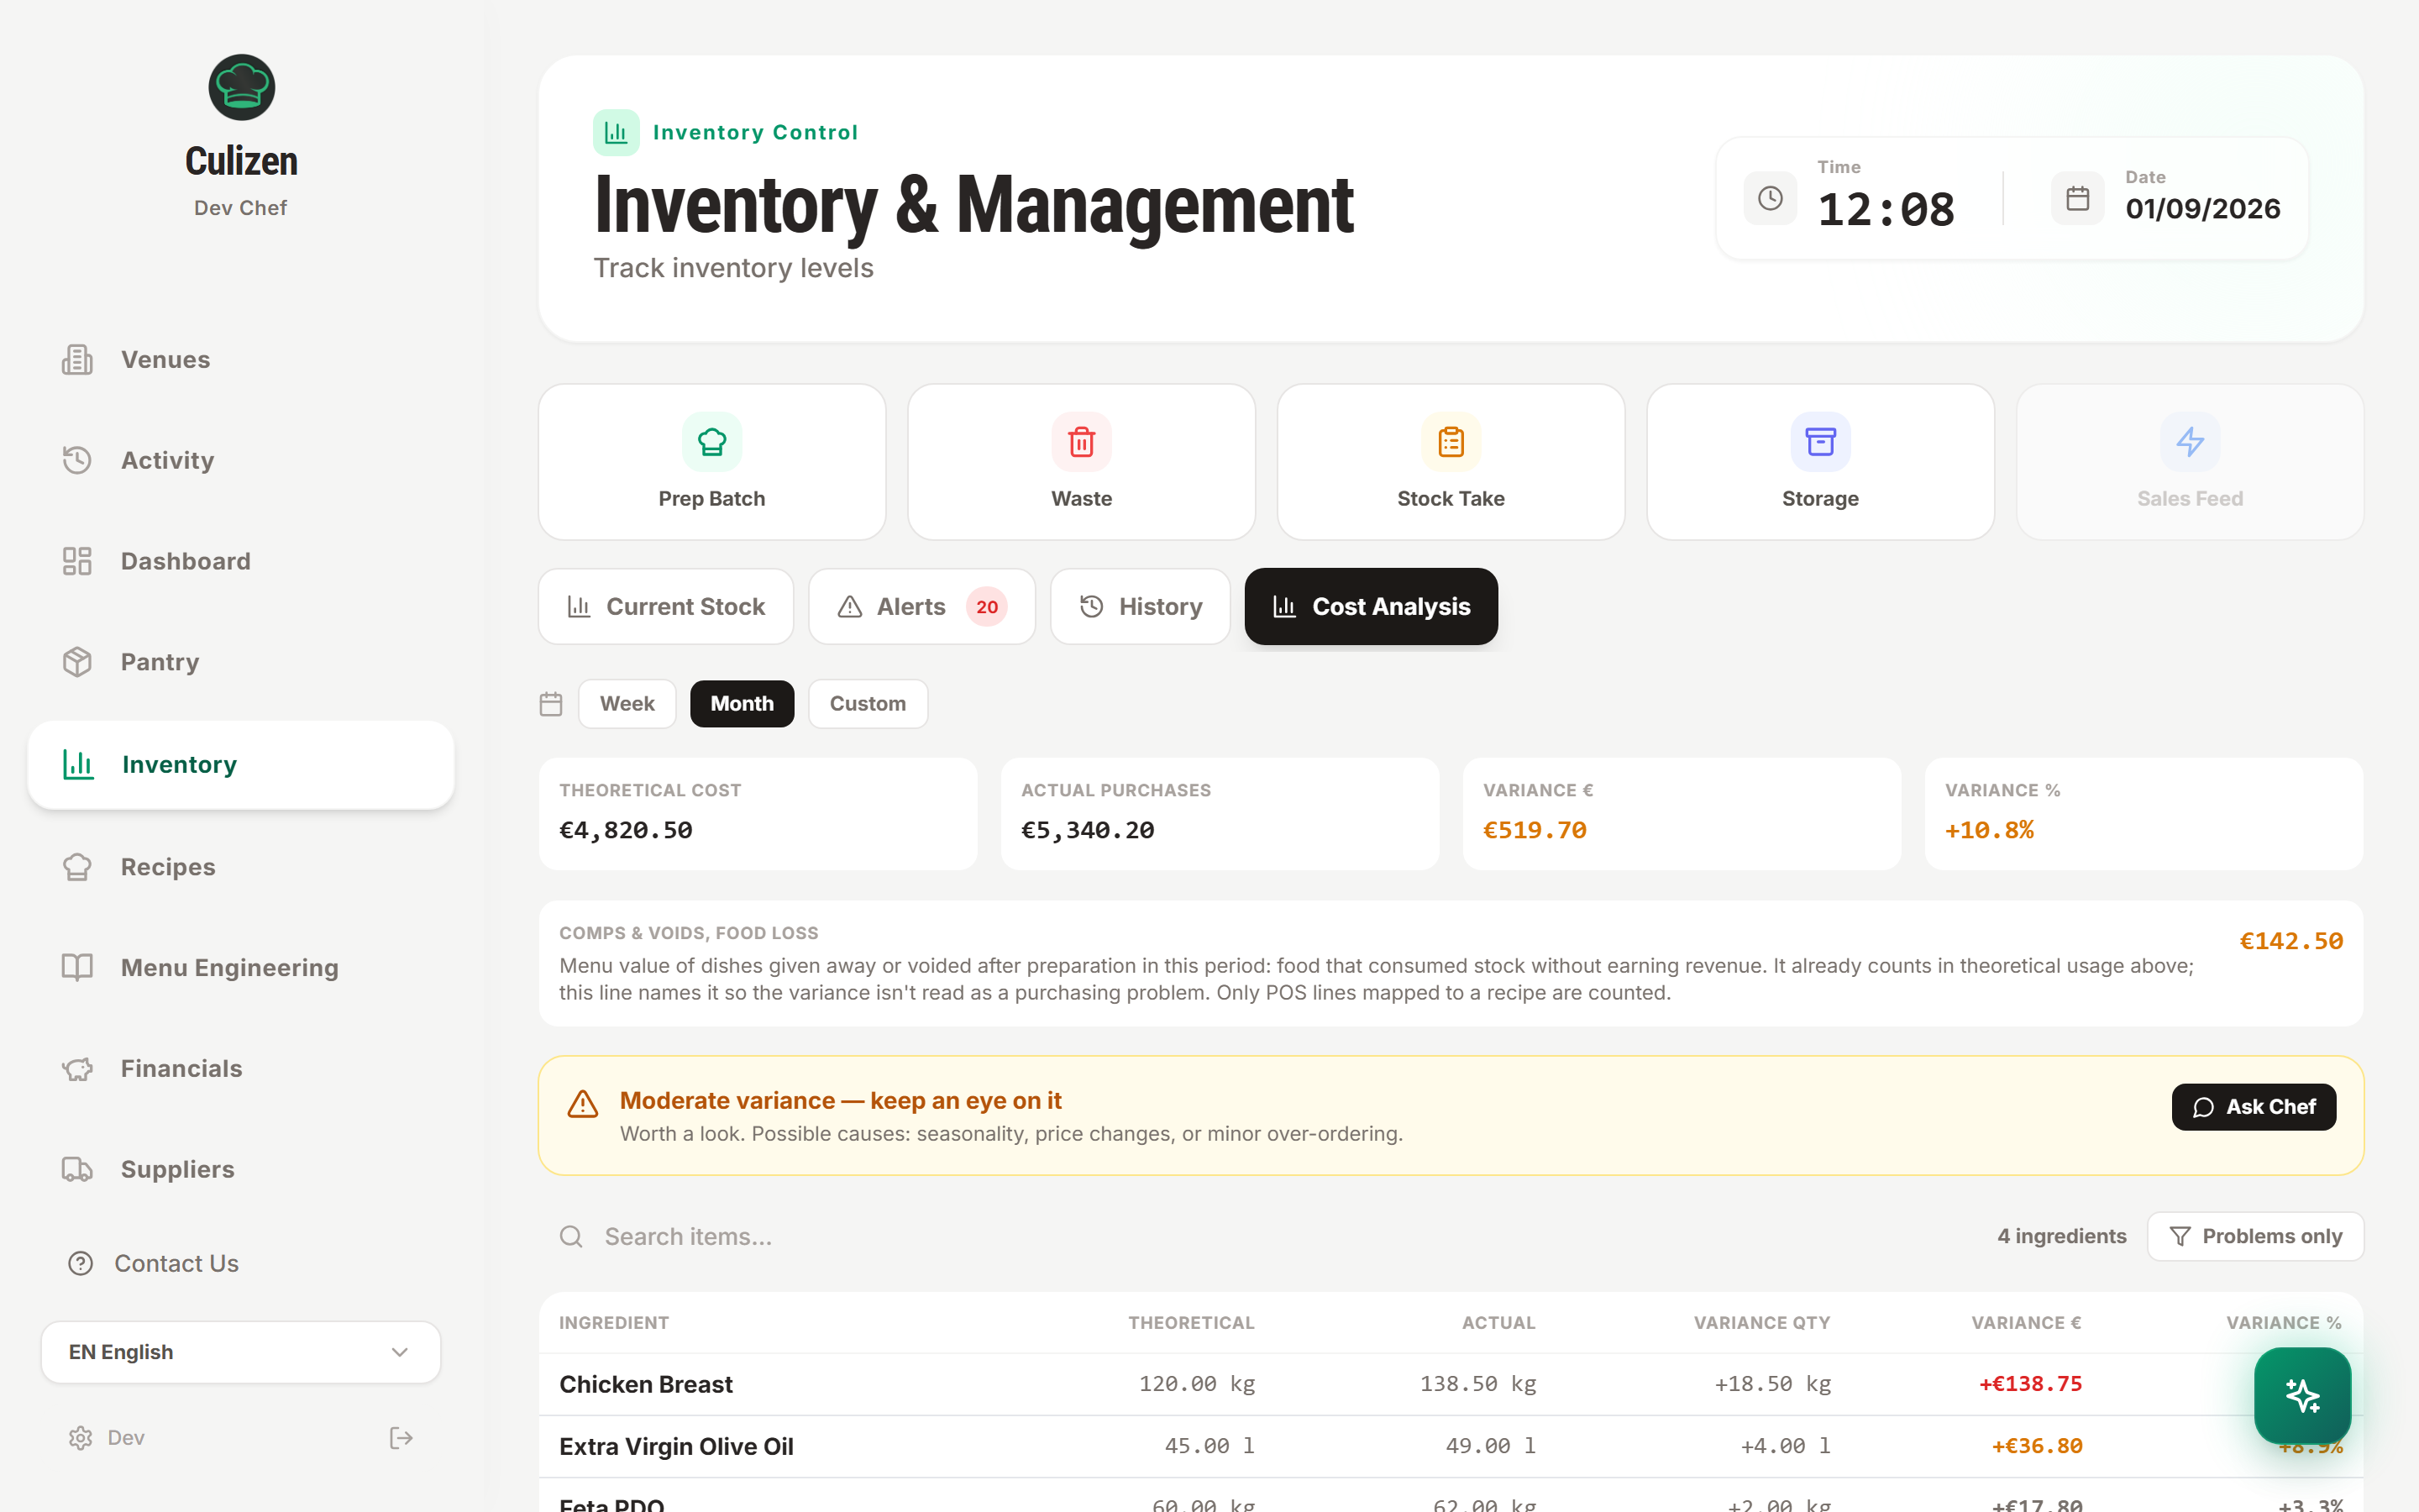Click the Stock Take clipboard icon
The width and height of the screenshot is (2419, 1512).
click(1451, 441)
